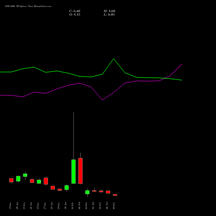The height and width of the screenshot is (216, 216).
Task: Click the '21 Jan' date label
Action: click(x=24, y=206)
